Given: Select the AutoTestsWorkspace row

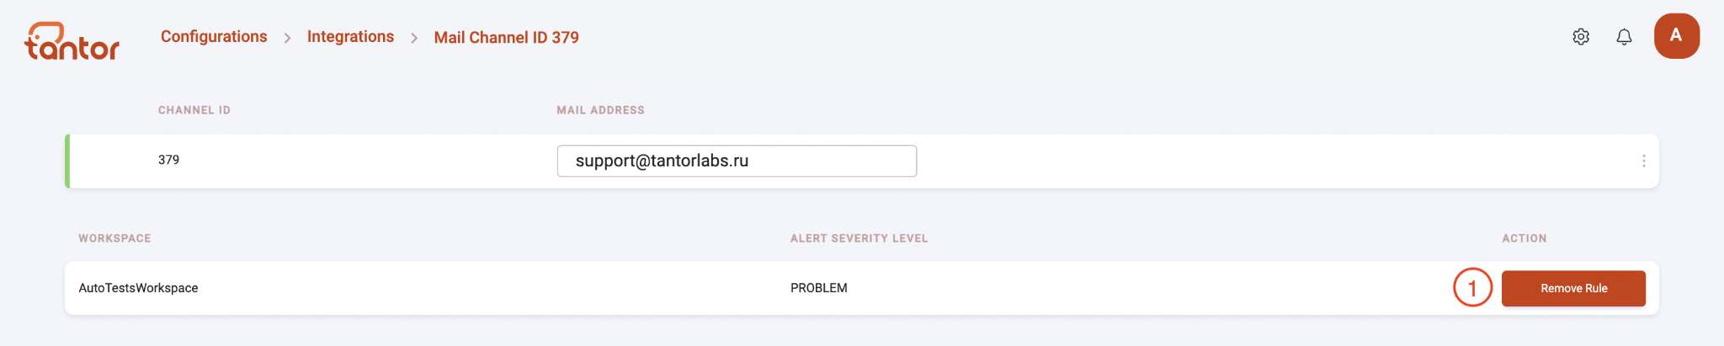Looking at the screenshot, I should coord(862,288).
